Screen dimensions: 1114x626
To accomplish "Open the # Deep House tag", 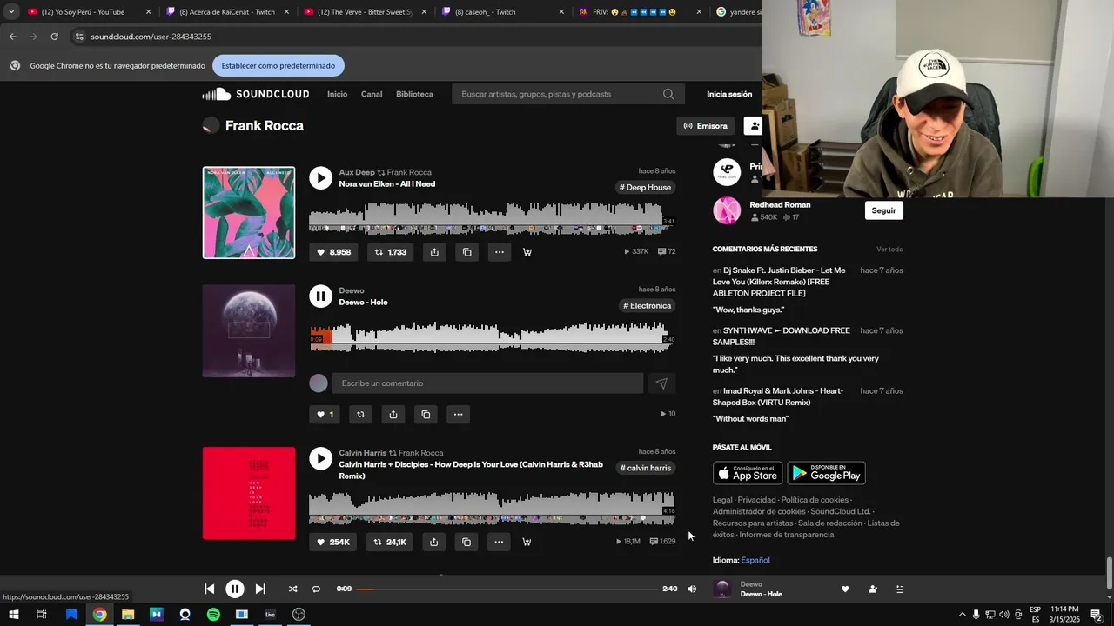I will (646, 188).
